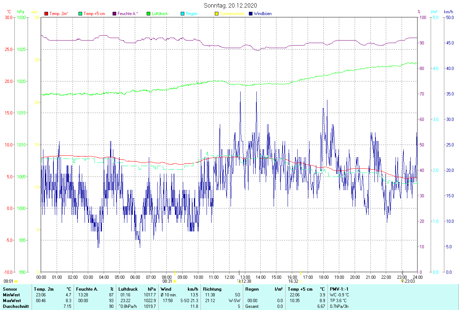Click the 1030 value on the hPa axis
Image resolution: width=459 pixels, height=310 pixels.
[x=21, y=17]
